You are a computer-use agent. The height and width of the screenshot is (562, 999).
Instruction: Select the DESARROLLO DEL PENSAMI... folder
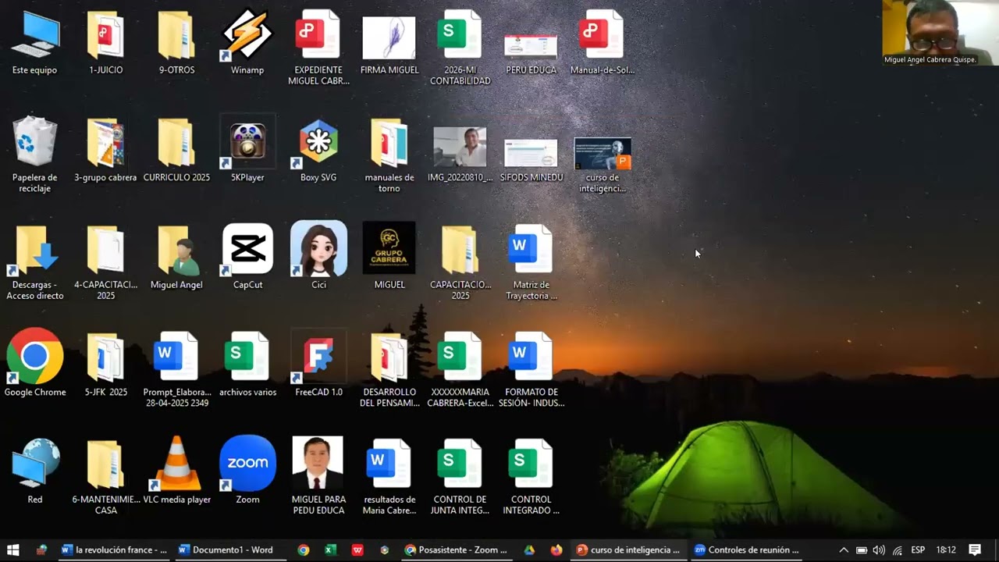point(389,370)
